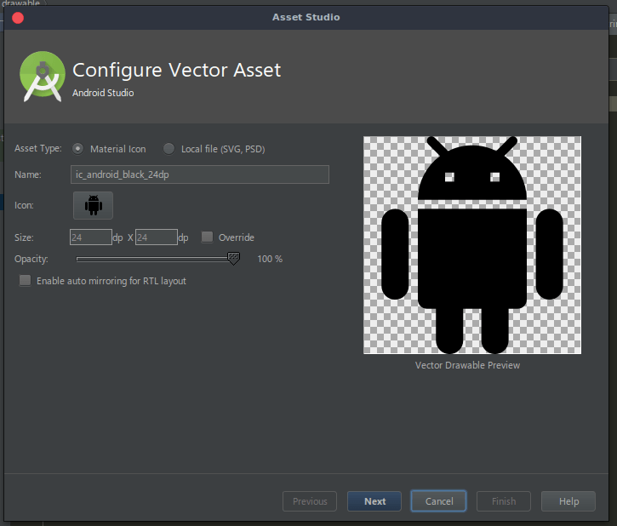This screenshot has width=617, height=526.
Task: Click the Android Studio logo in header
Action: (43, 77)
